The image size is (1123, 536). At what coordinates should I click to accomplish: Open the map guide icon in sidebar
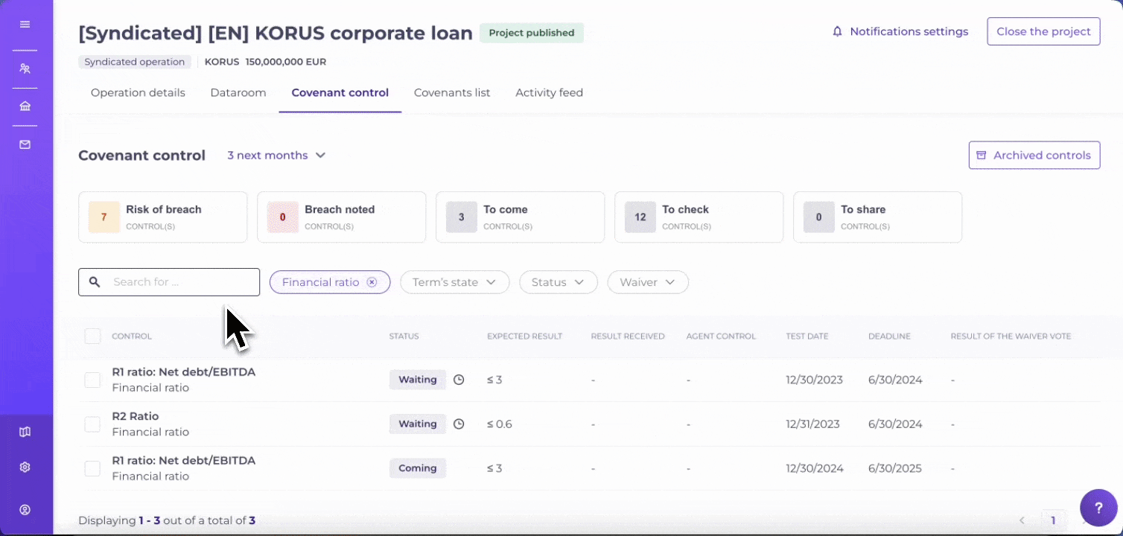click(25, 432)
